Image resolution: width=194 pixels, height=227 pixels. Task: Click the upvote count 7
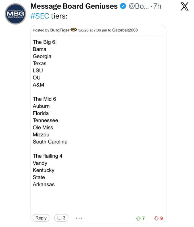click(x=143, y=218)
